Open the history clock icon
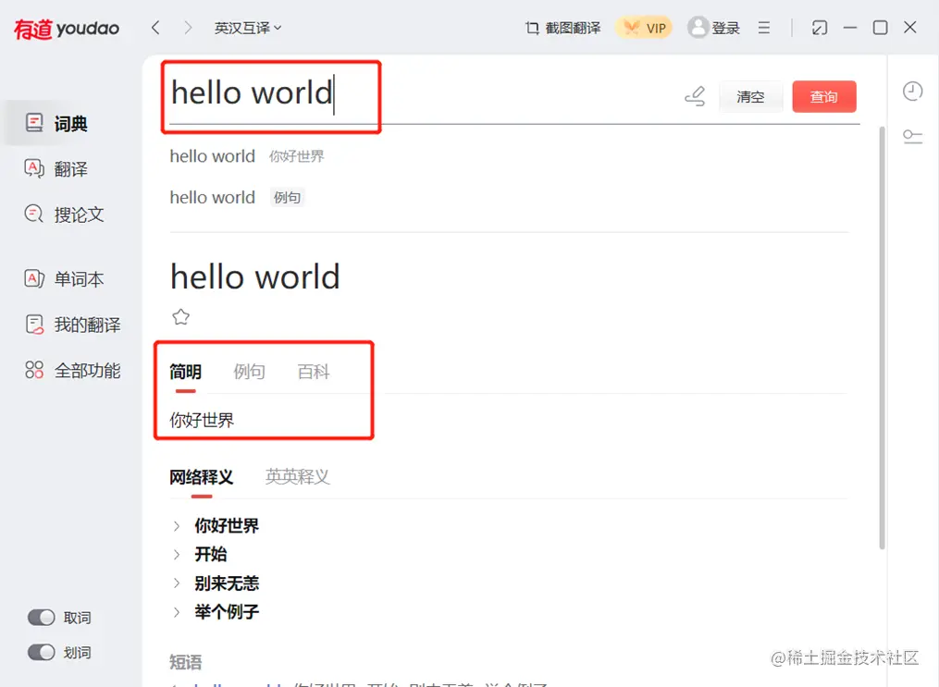The height and width of the screenshot is (687, 939). tap(913, 91)
